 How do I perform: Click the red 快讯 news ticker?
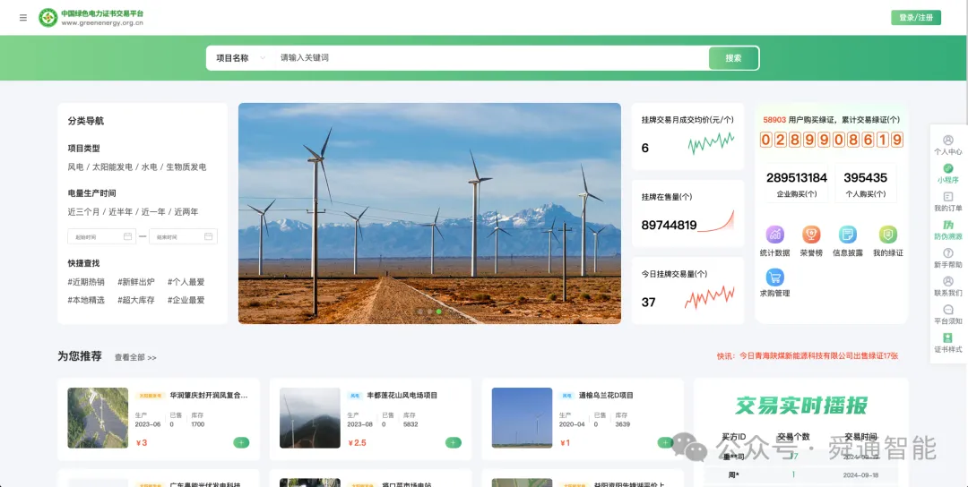point(808,355)
